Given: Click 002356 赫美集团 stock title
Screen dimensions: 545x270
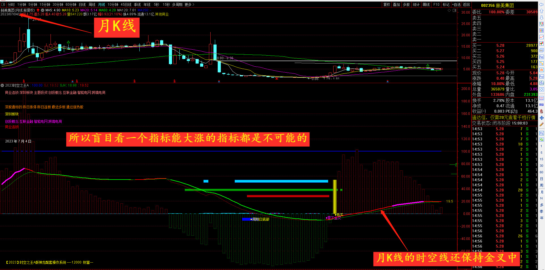Looking at the screenshot, I should [x=497, y=5].
